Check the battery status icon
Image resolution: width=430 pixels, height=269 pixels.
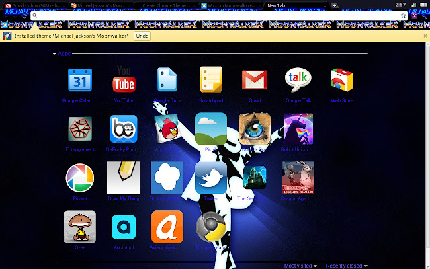point(424,5)
